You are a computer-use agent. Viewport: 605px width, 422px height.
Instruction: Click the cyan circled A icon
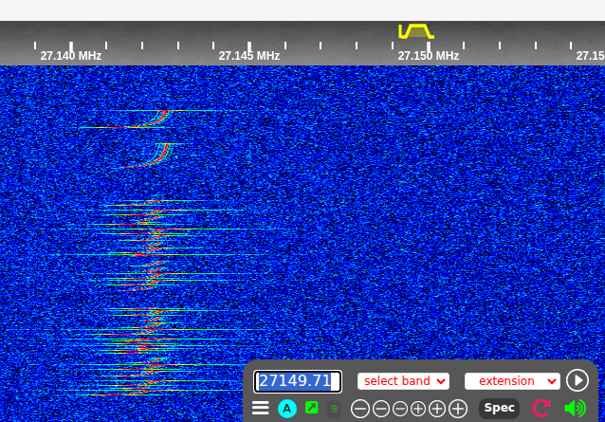pyautogui.click(x=287, y=409)
